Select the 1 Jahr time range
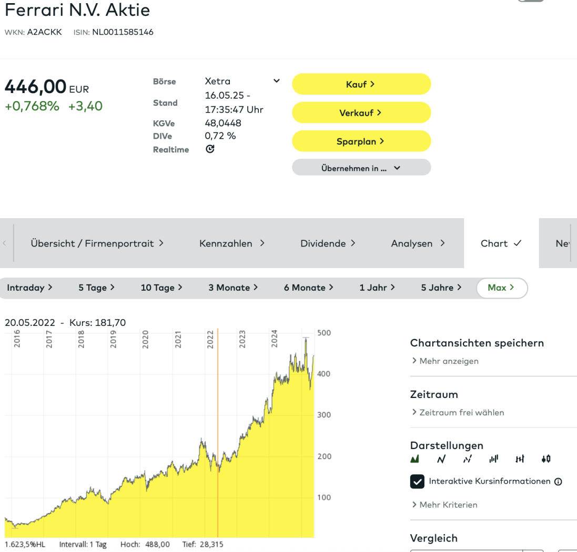The height and width of the screenshot is (552, 577). pos(377,288)
